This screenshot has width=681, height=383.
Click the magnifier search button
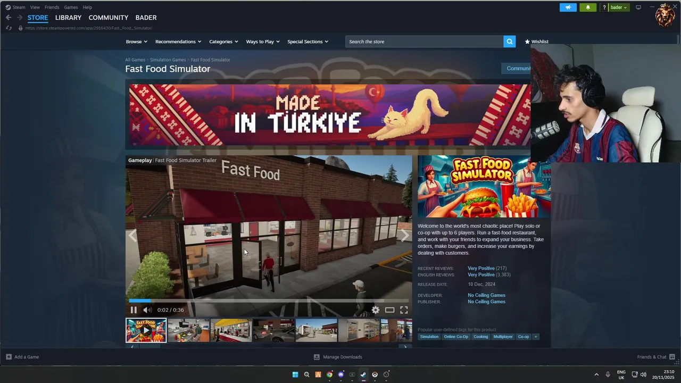coord(510,41)
